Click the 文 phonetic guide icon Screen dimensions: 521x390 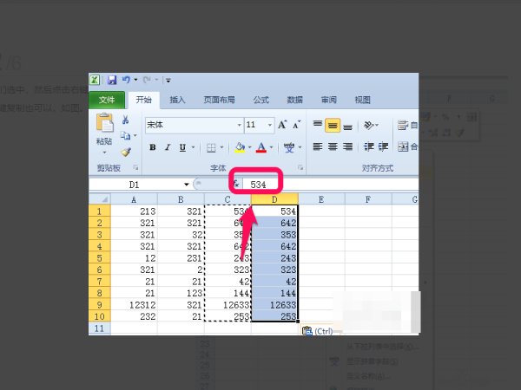pyautogui.click(x=289, y=147)
